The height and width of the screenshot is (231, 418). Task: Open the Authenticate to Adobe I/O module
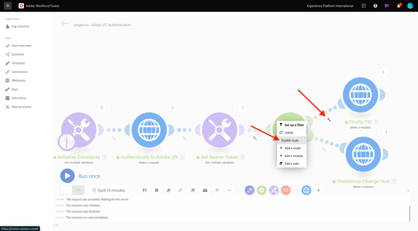tap(149, 130)
